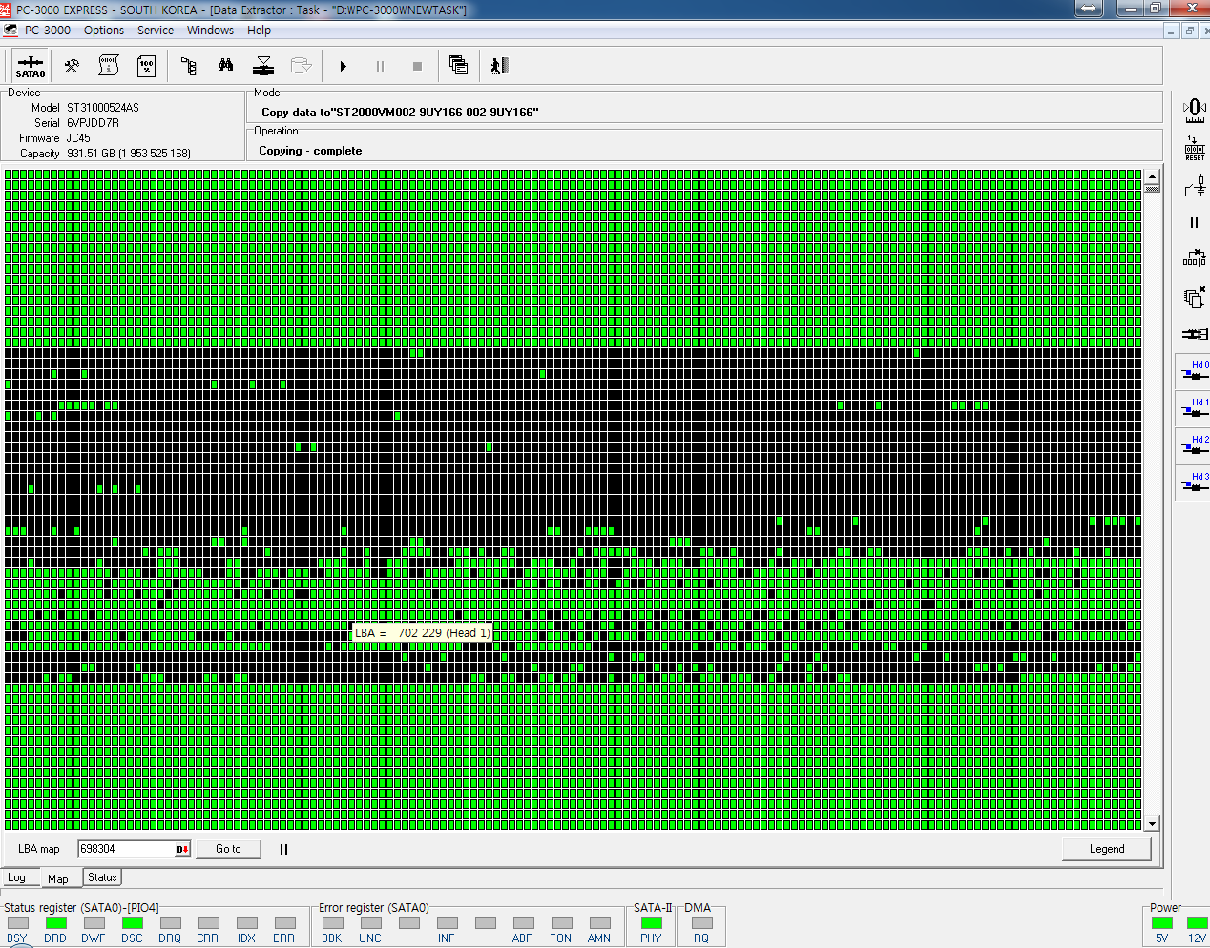Click the pause button in toolbar

point(380,66)
